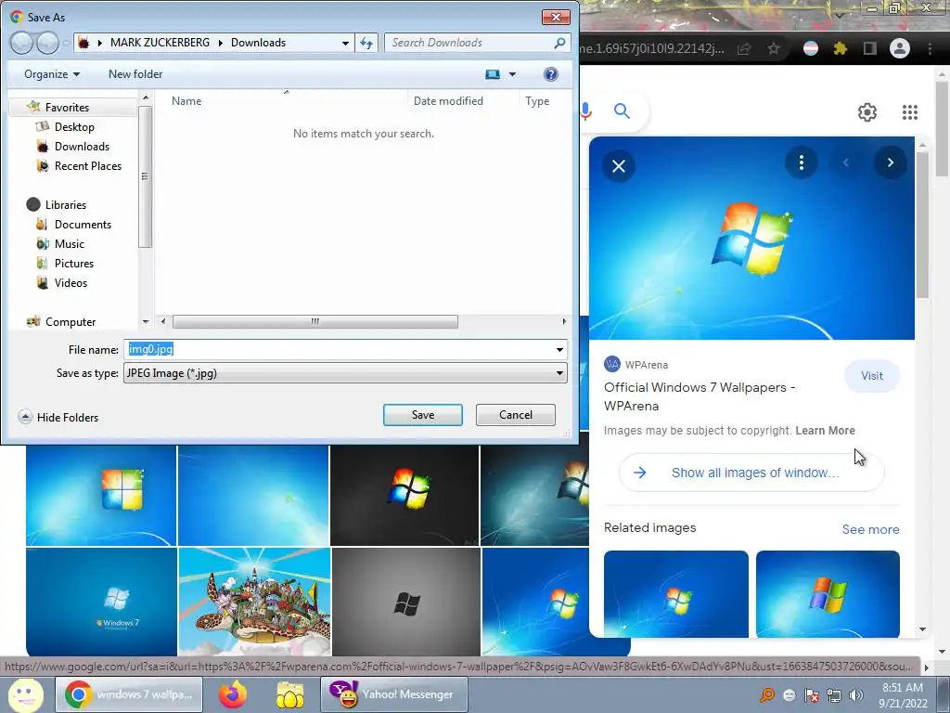Open the turtle city artwork thumbnail
Viewport: 950px width, 713px height.
[x=254, y=602]
